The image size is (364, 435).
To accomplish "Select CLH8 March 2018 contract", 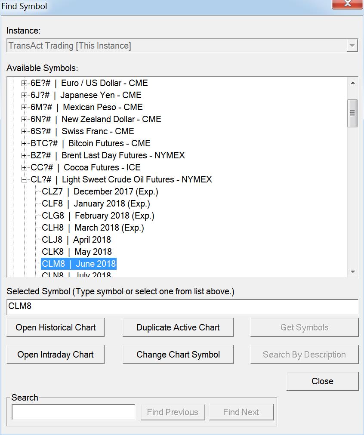I will tap(93, 228).
